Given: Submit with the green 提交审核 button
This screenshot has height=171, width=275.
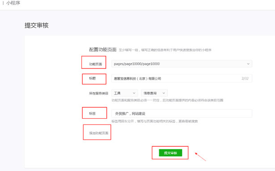Looking at the screenshot, I should 170,153.
